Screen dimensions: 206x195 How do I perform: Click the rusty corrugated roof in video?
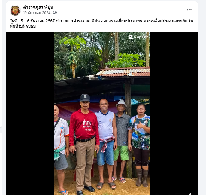tap(123, 72)
